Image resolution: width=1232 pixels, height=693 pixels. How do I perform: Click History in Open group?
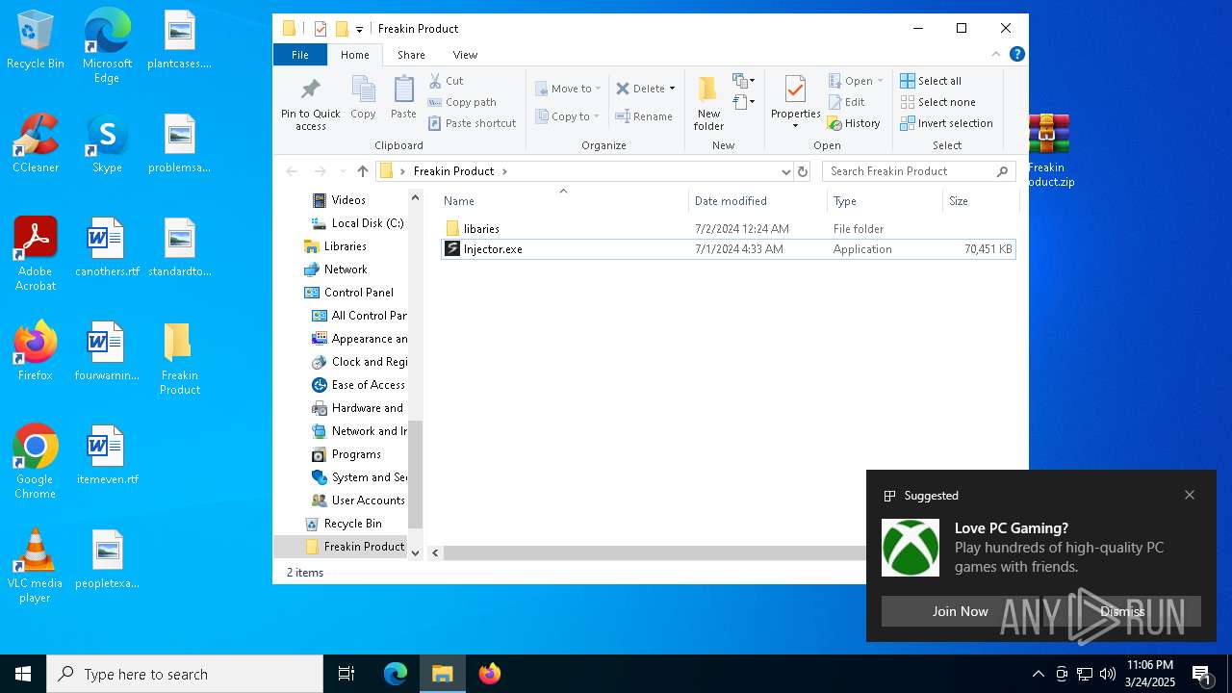pyautogui.click(x=854, y=123)
